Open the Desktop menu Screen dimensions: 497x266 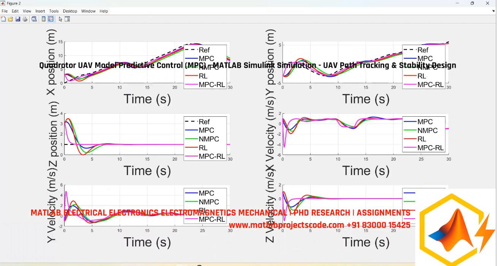click(x=70, y=11)
